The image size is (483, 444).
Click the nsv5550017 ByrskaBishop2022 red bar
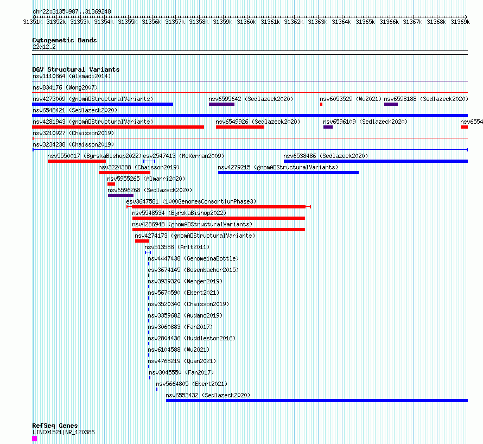click(77, 161)
